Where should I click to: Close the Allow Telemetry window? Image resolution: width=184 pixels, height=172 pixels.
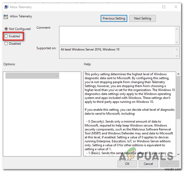coord(176,7)
